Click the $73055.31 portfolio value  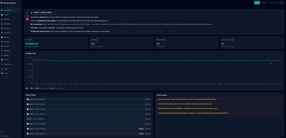pos(32,44)
